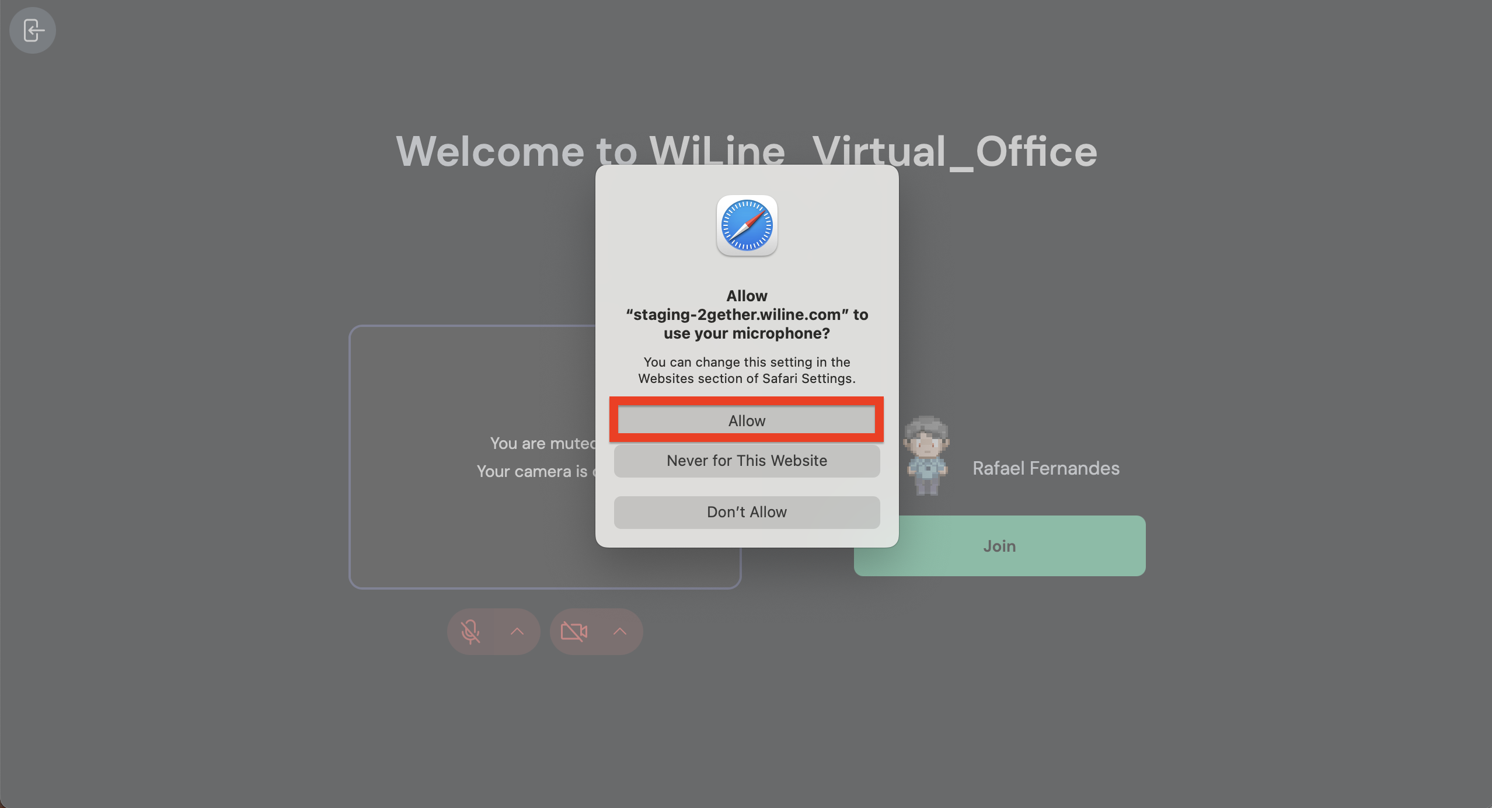This screenshot has height=808, width=1492.
Task: Click the Rafael Fernandes name label
Action: tap(1045, 468)
